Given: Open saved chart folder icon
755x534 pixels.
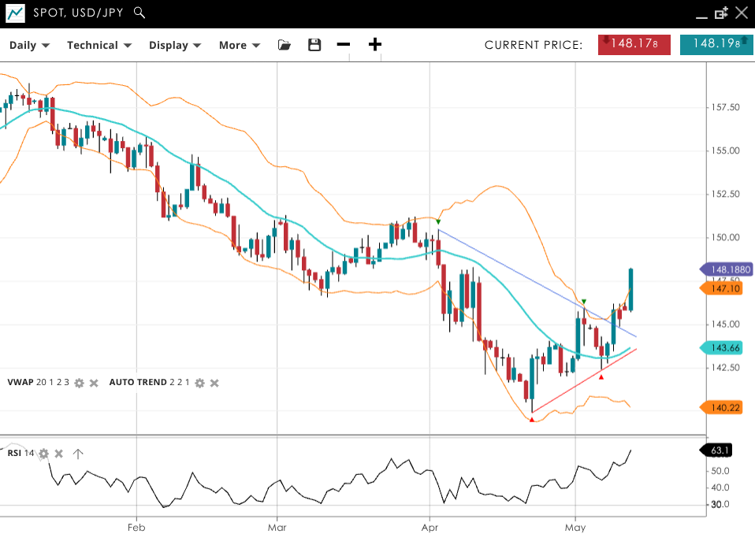Looking at the screenshot, I should point(285,45).
